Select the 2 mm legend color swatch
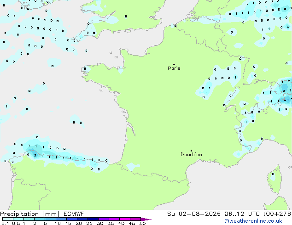 pos(40,219)
